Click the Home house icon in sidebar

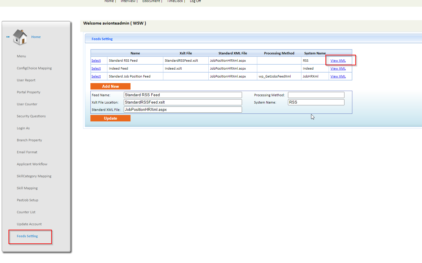[20, 37]
